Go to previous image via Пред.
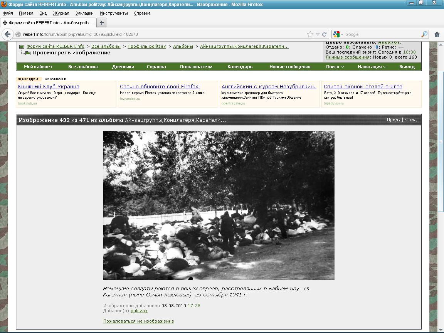Viewport: 444px width, 333px height. (394, 119)
